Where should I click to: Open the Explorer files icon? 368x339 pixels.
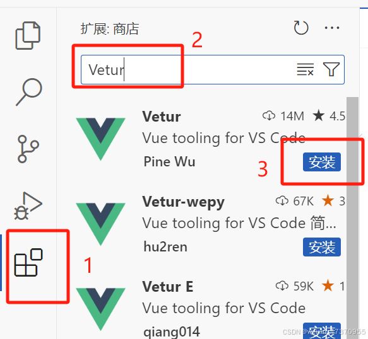click(x=28, y=35)
